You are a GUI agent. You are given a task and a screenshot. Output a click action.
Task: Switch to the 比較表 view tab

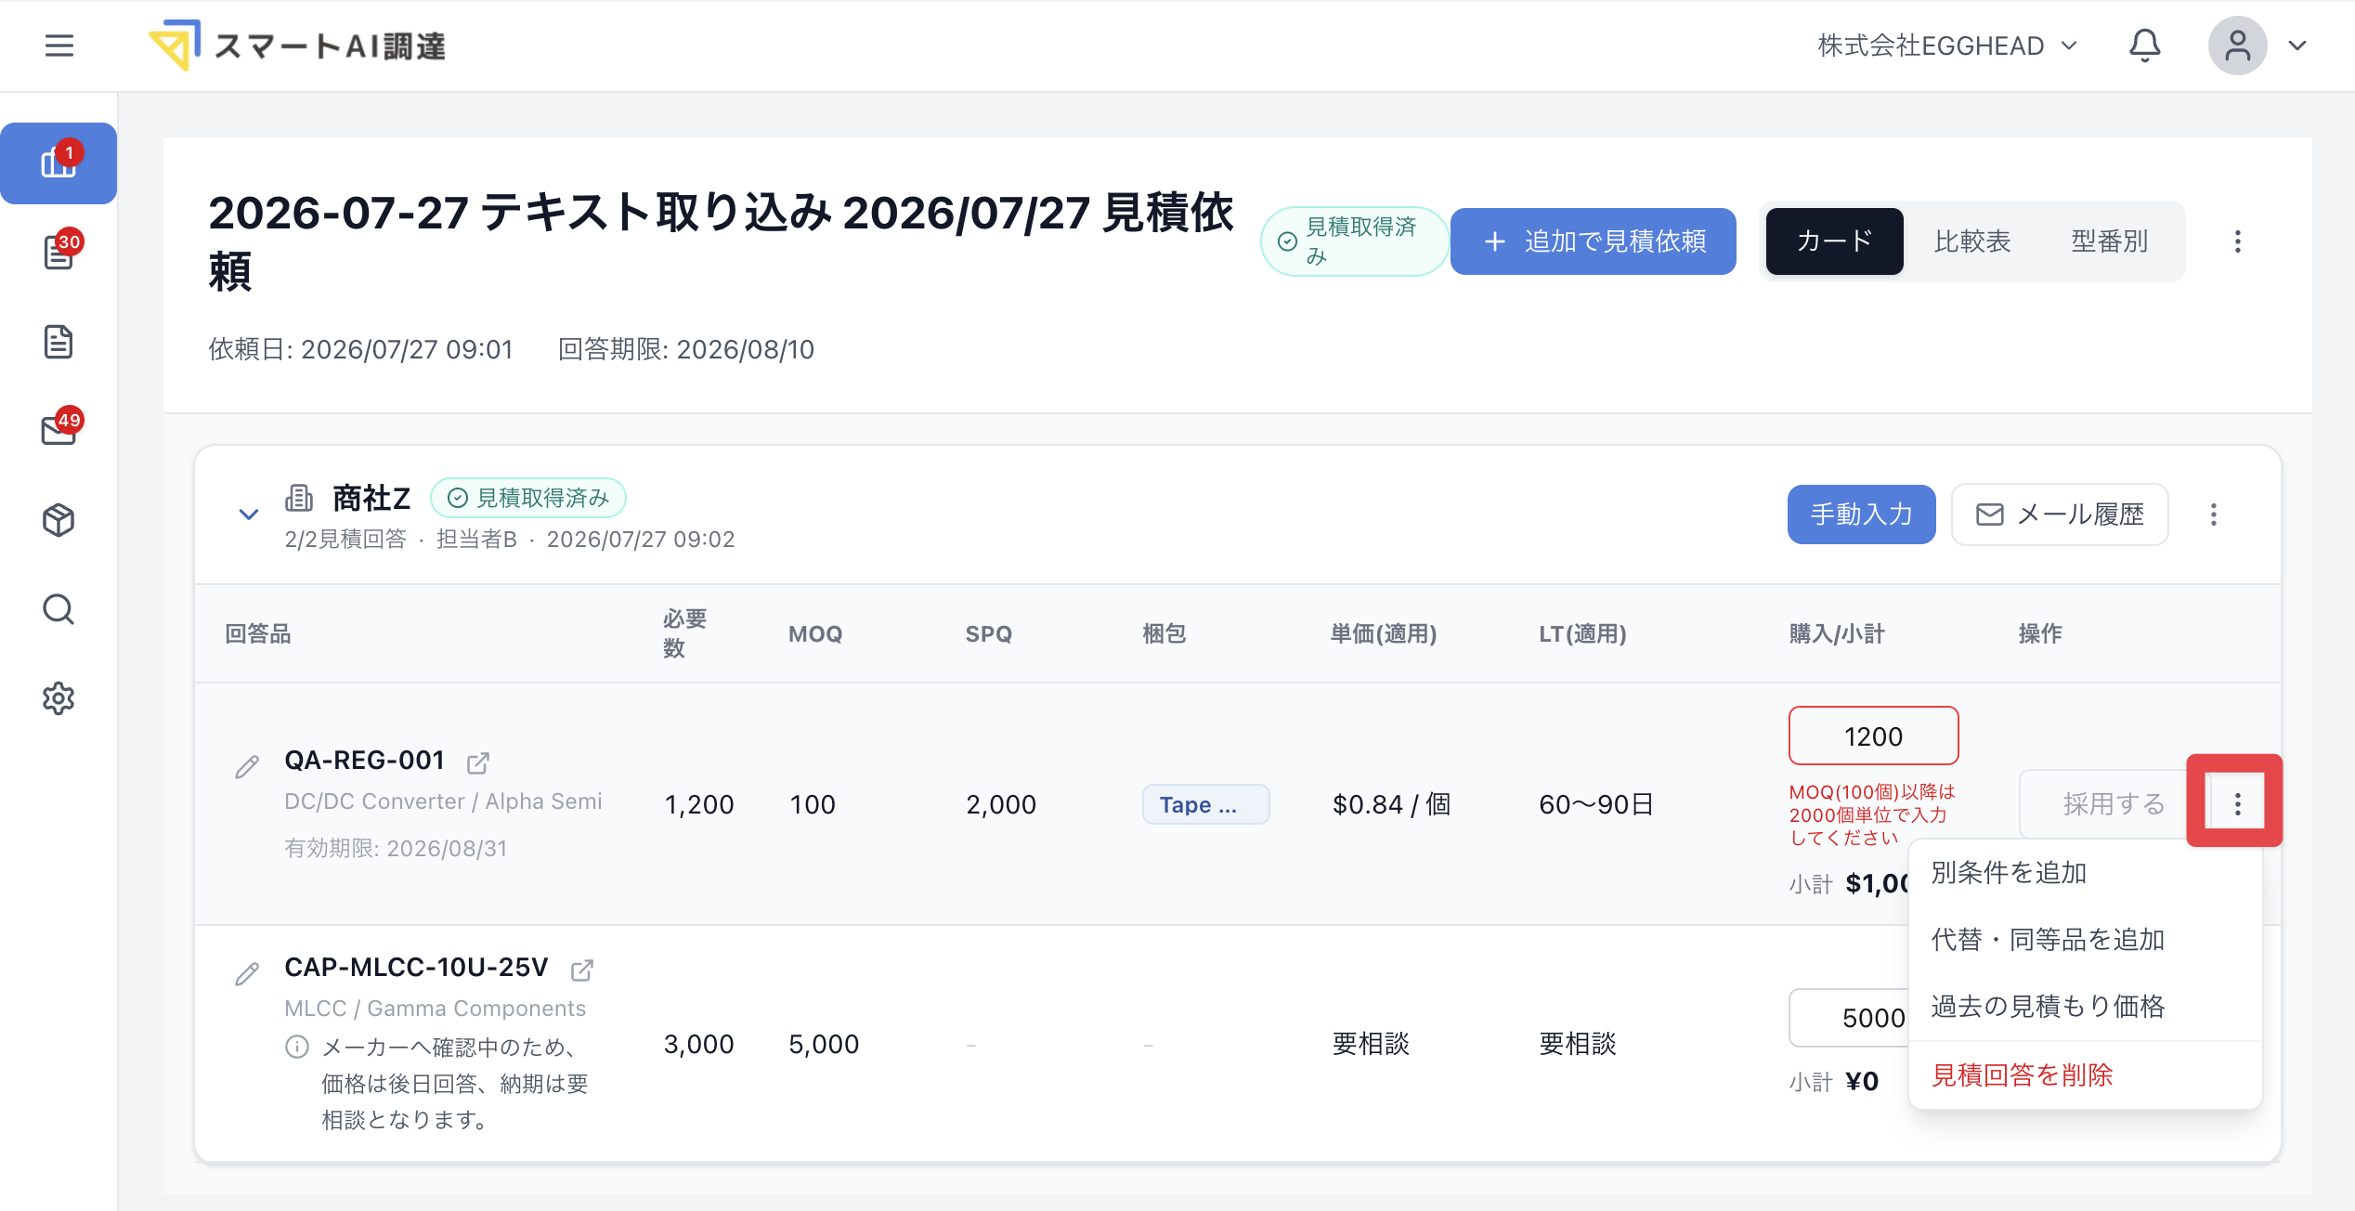tap(1972, 241)
